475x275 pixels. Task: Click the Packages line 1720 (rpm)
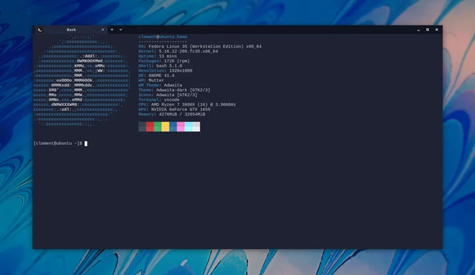(164, 61)
